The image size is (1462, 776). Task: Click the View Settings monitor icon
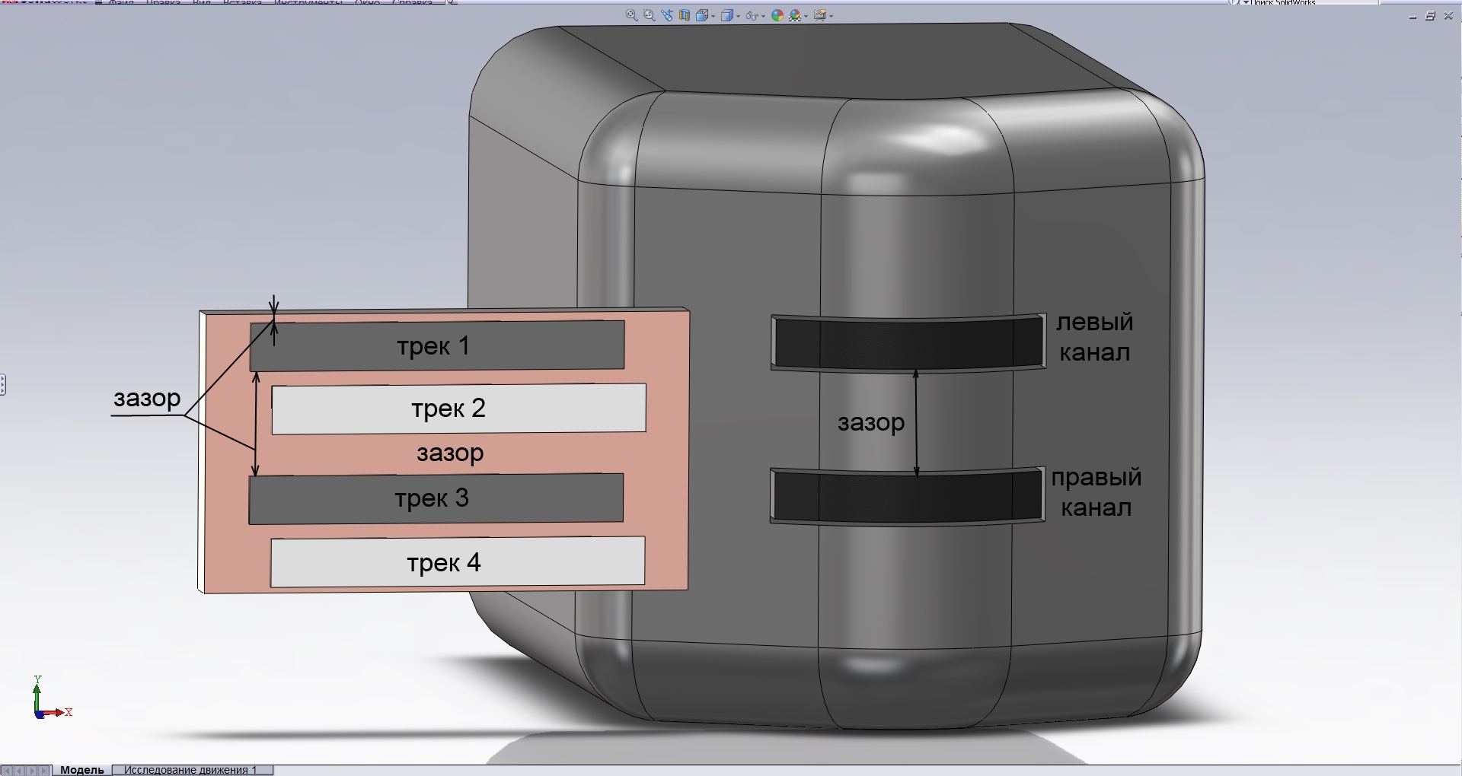pos(820,15)
